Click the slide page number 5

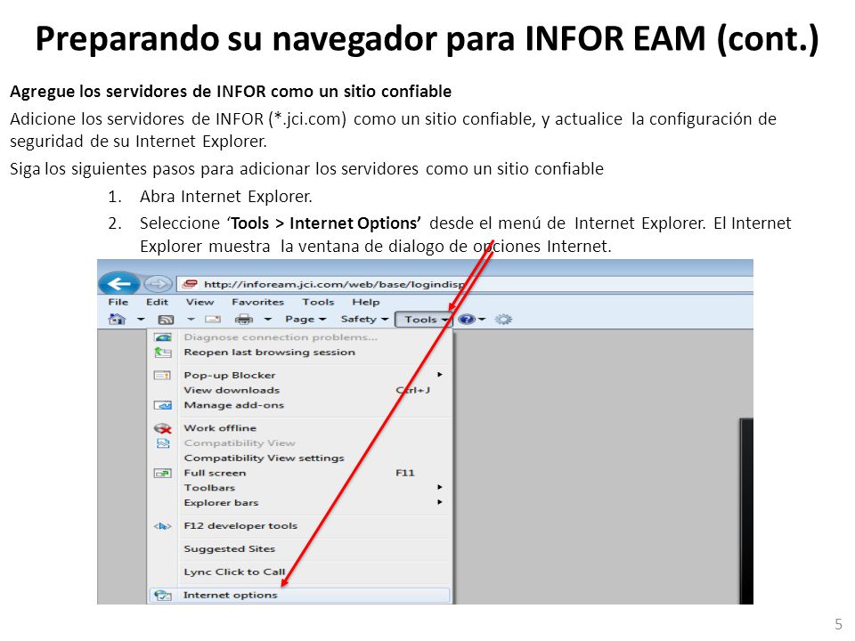[839, 624]
